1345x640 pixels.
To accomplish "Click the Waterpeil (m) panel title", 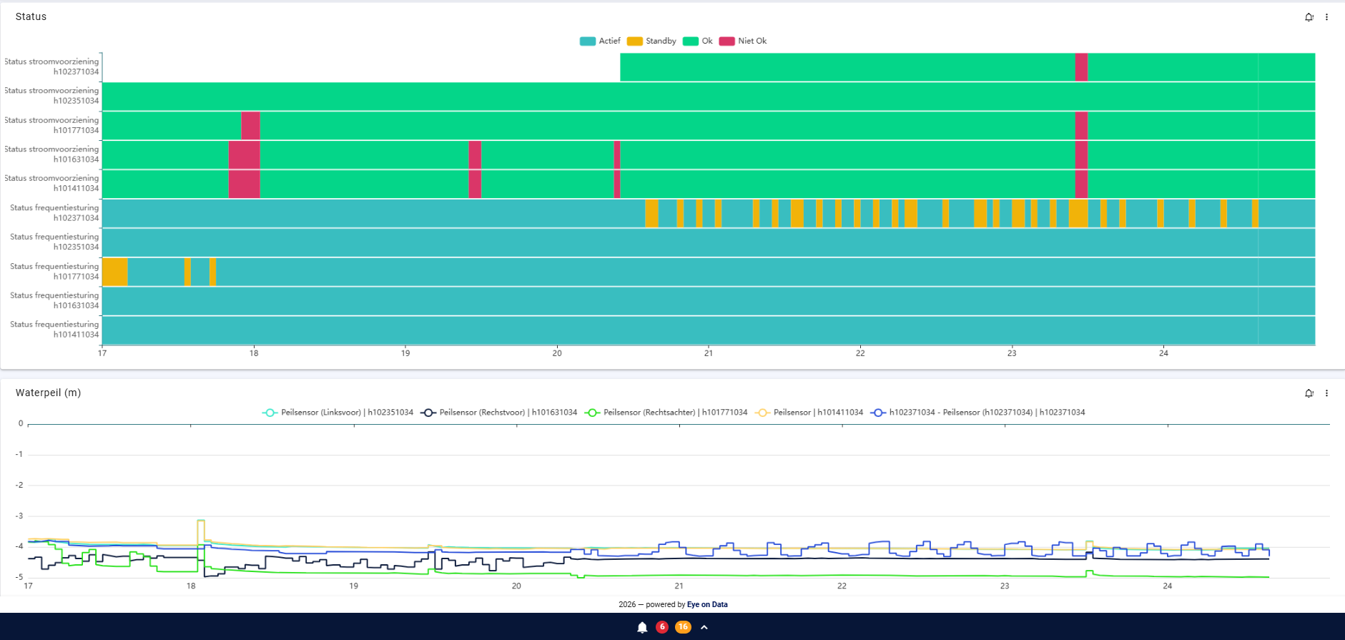I will [x=48, y=393].
